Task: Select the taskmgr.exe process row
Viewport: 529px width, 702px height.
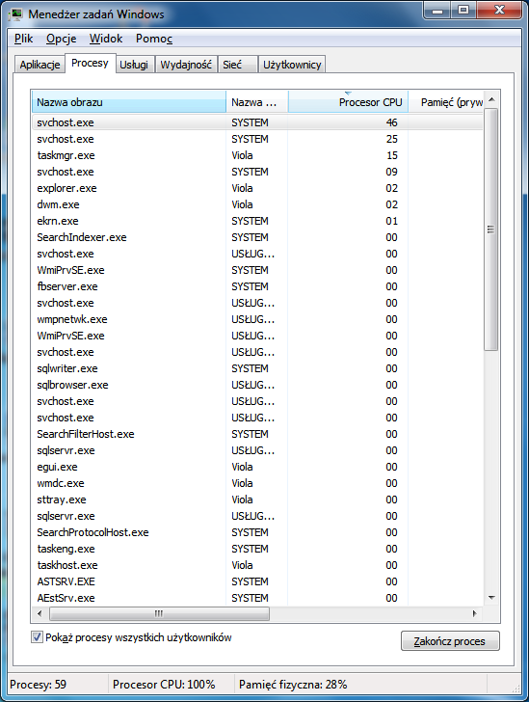Action: tap(257, 155)
